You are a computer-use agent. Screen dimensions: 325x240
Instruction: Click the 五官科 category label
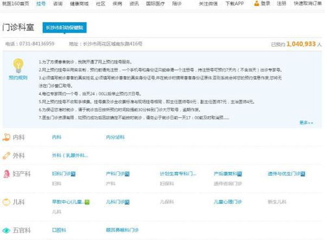(21, 230)
